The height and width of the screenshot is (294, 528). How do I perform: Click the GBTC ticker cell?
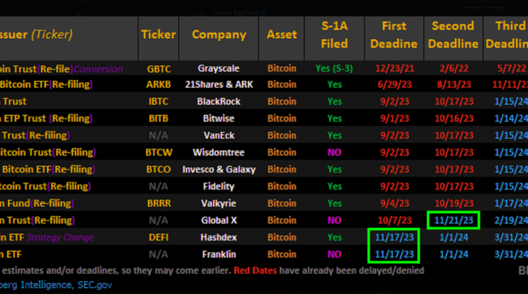(158, 68)
